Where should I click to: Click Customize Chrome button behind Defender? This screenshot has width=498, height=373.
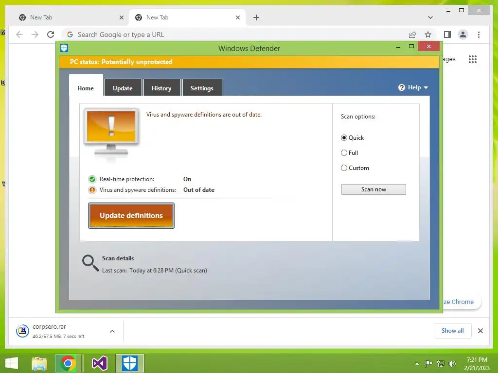462,302
